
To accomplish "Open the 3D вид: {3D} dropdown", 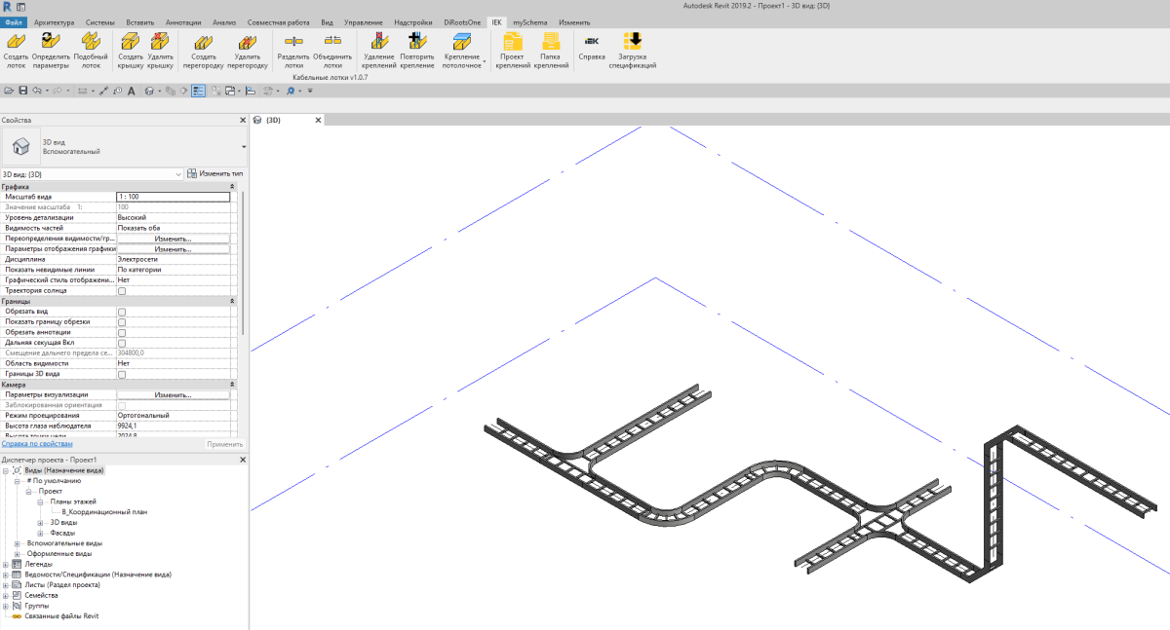I will 178,173.
